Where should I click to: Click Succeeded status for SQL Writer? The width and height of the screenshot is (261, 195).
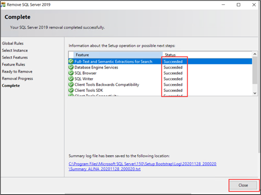coord(173,79)
